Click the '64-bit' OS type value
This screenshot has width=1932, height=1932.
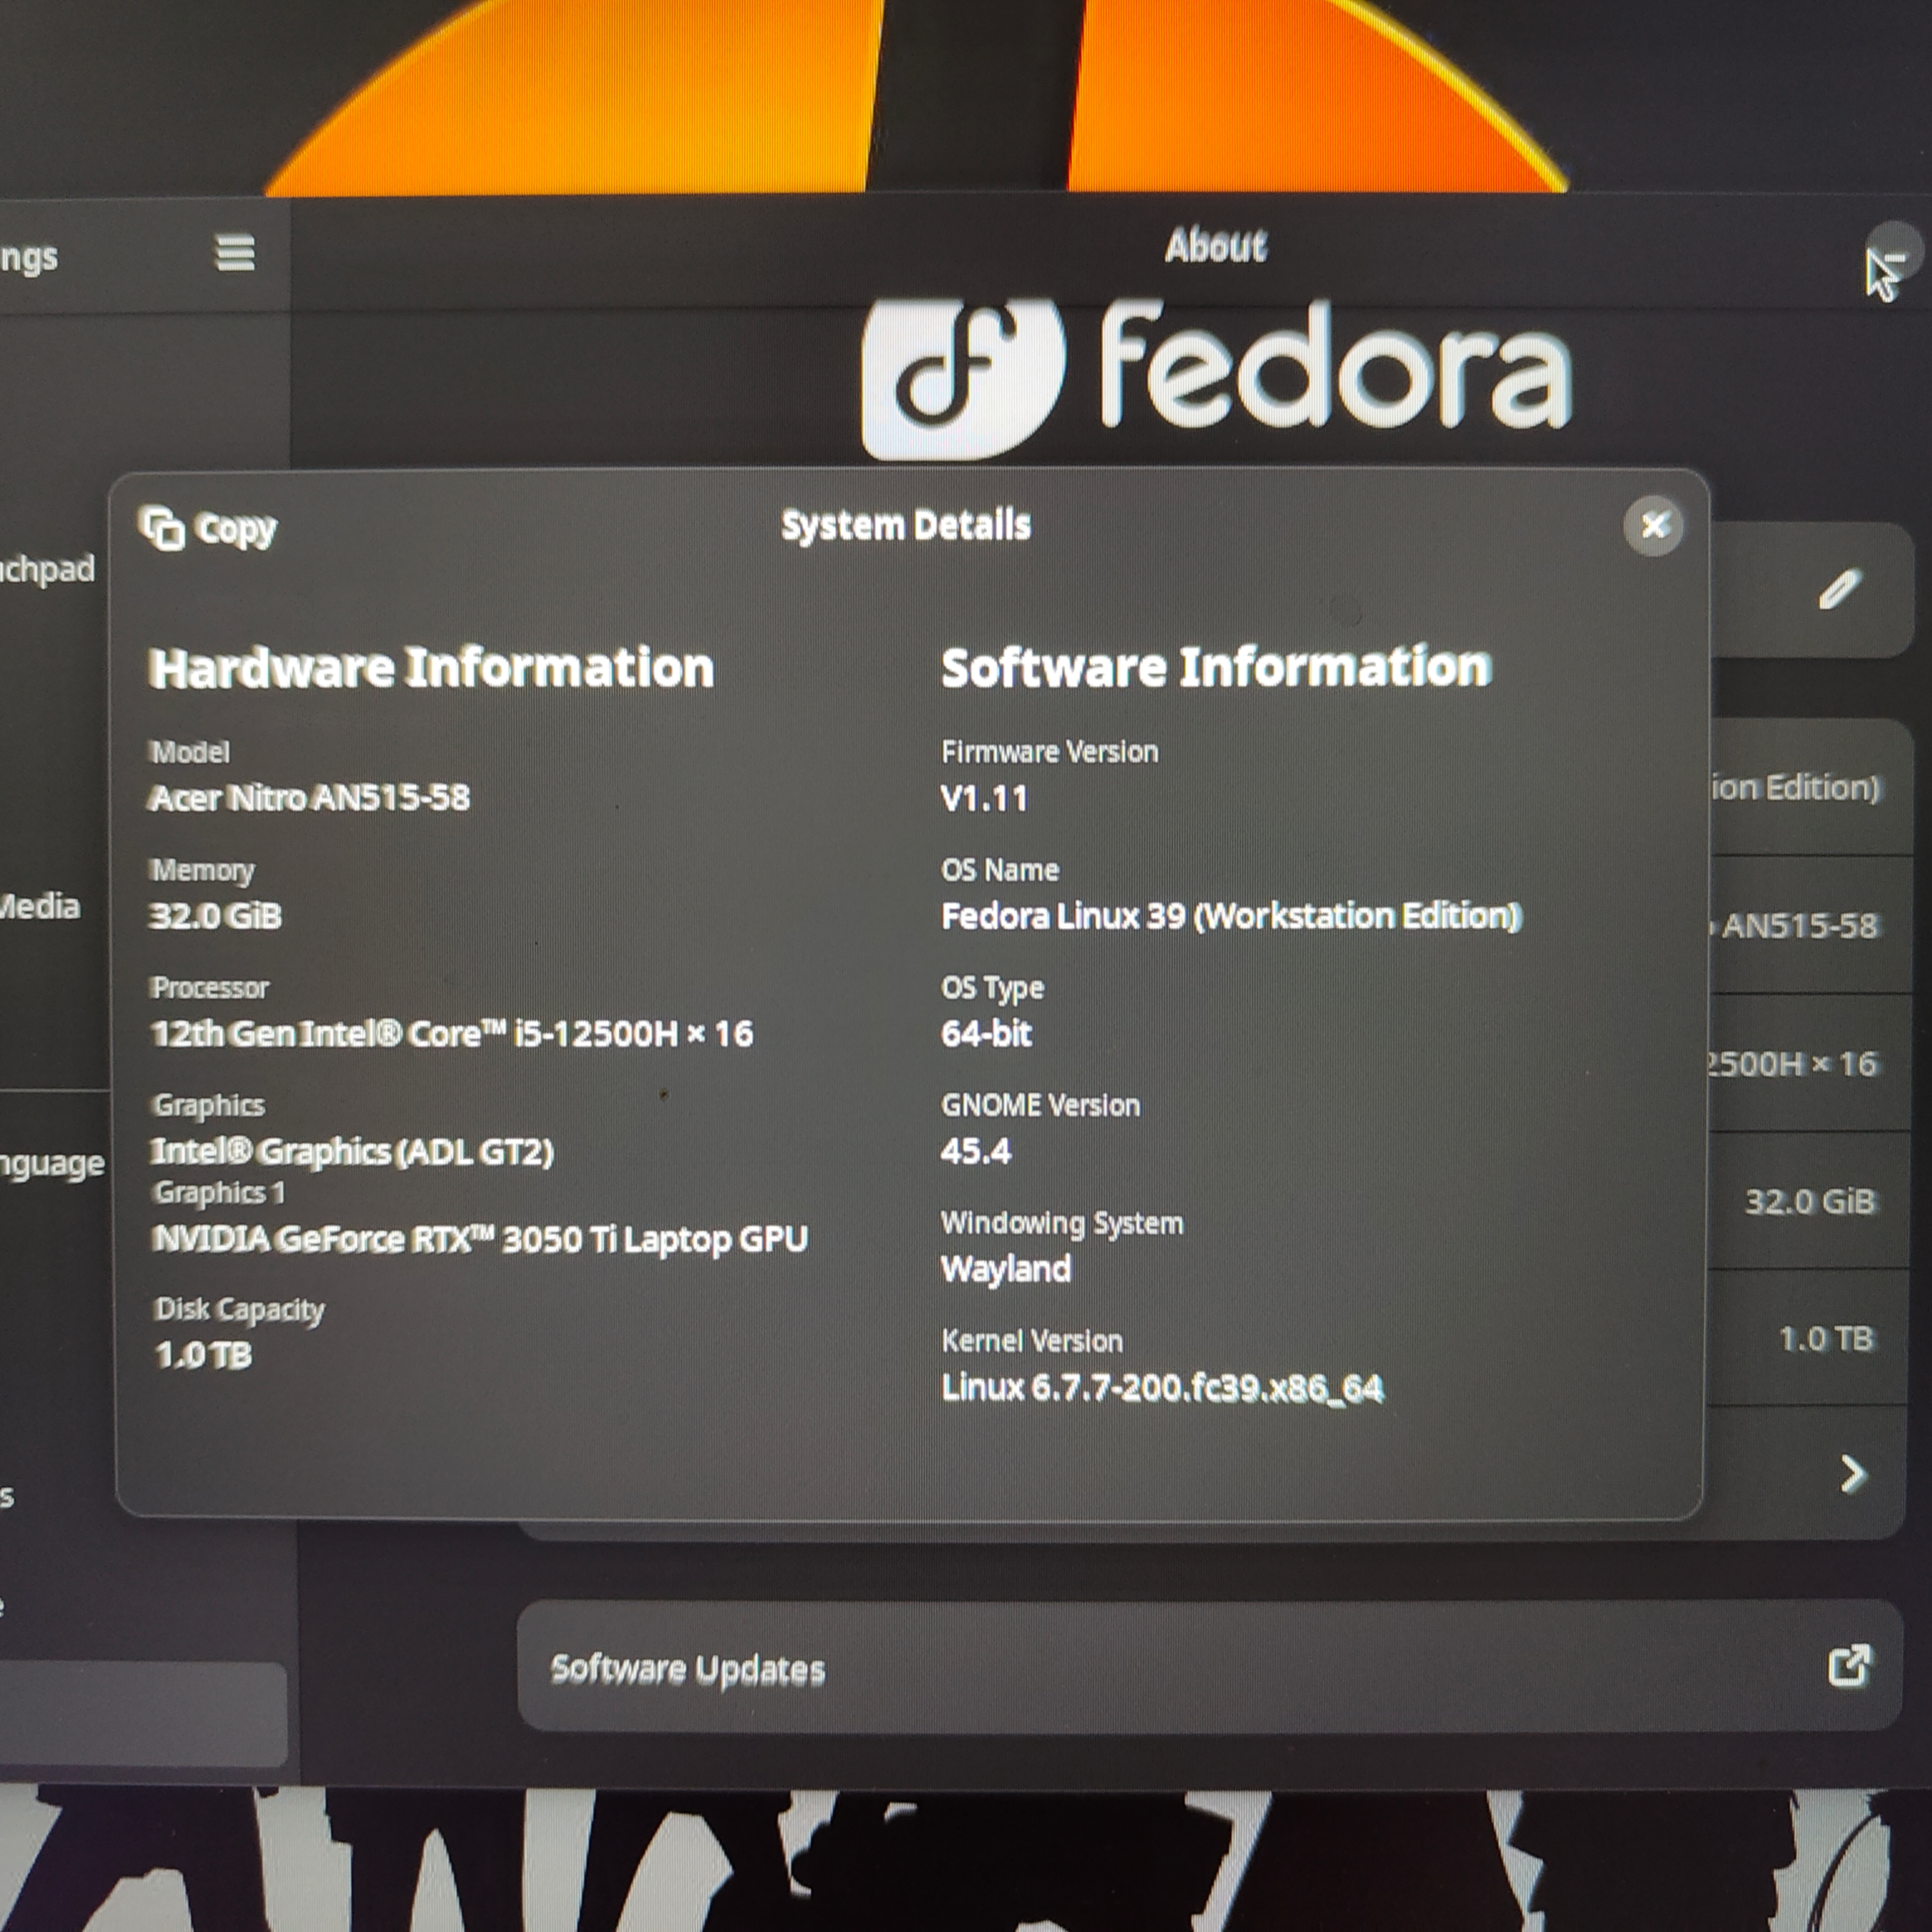tap(986, 1033)
